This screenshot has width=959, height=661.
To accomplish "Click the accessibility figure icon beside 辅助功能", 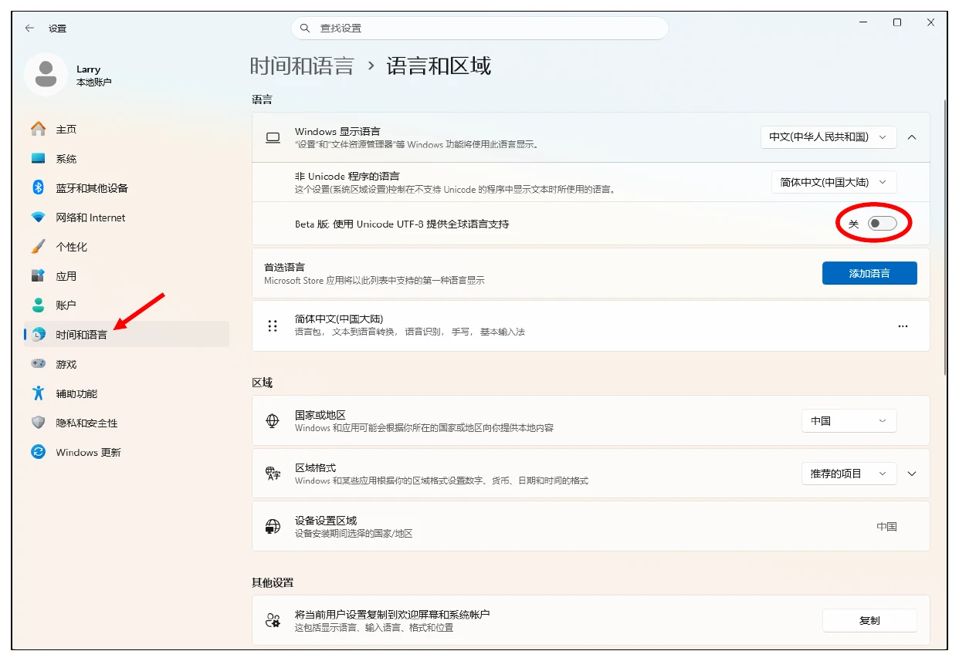I will [38, 393].
